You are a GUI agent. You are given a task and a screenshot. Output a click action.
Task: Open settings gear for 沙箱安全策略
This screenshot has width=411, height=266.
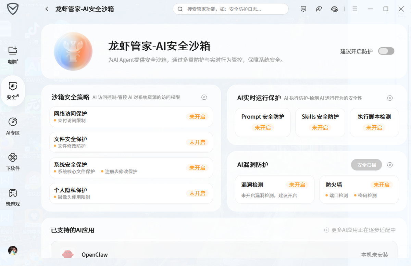click(204, 98)
